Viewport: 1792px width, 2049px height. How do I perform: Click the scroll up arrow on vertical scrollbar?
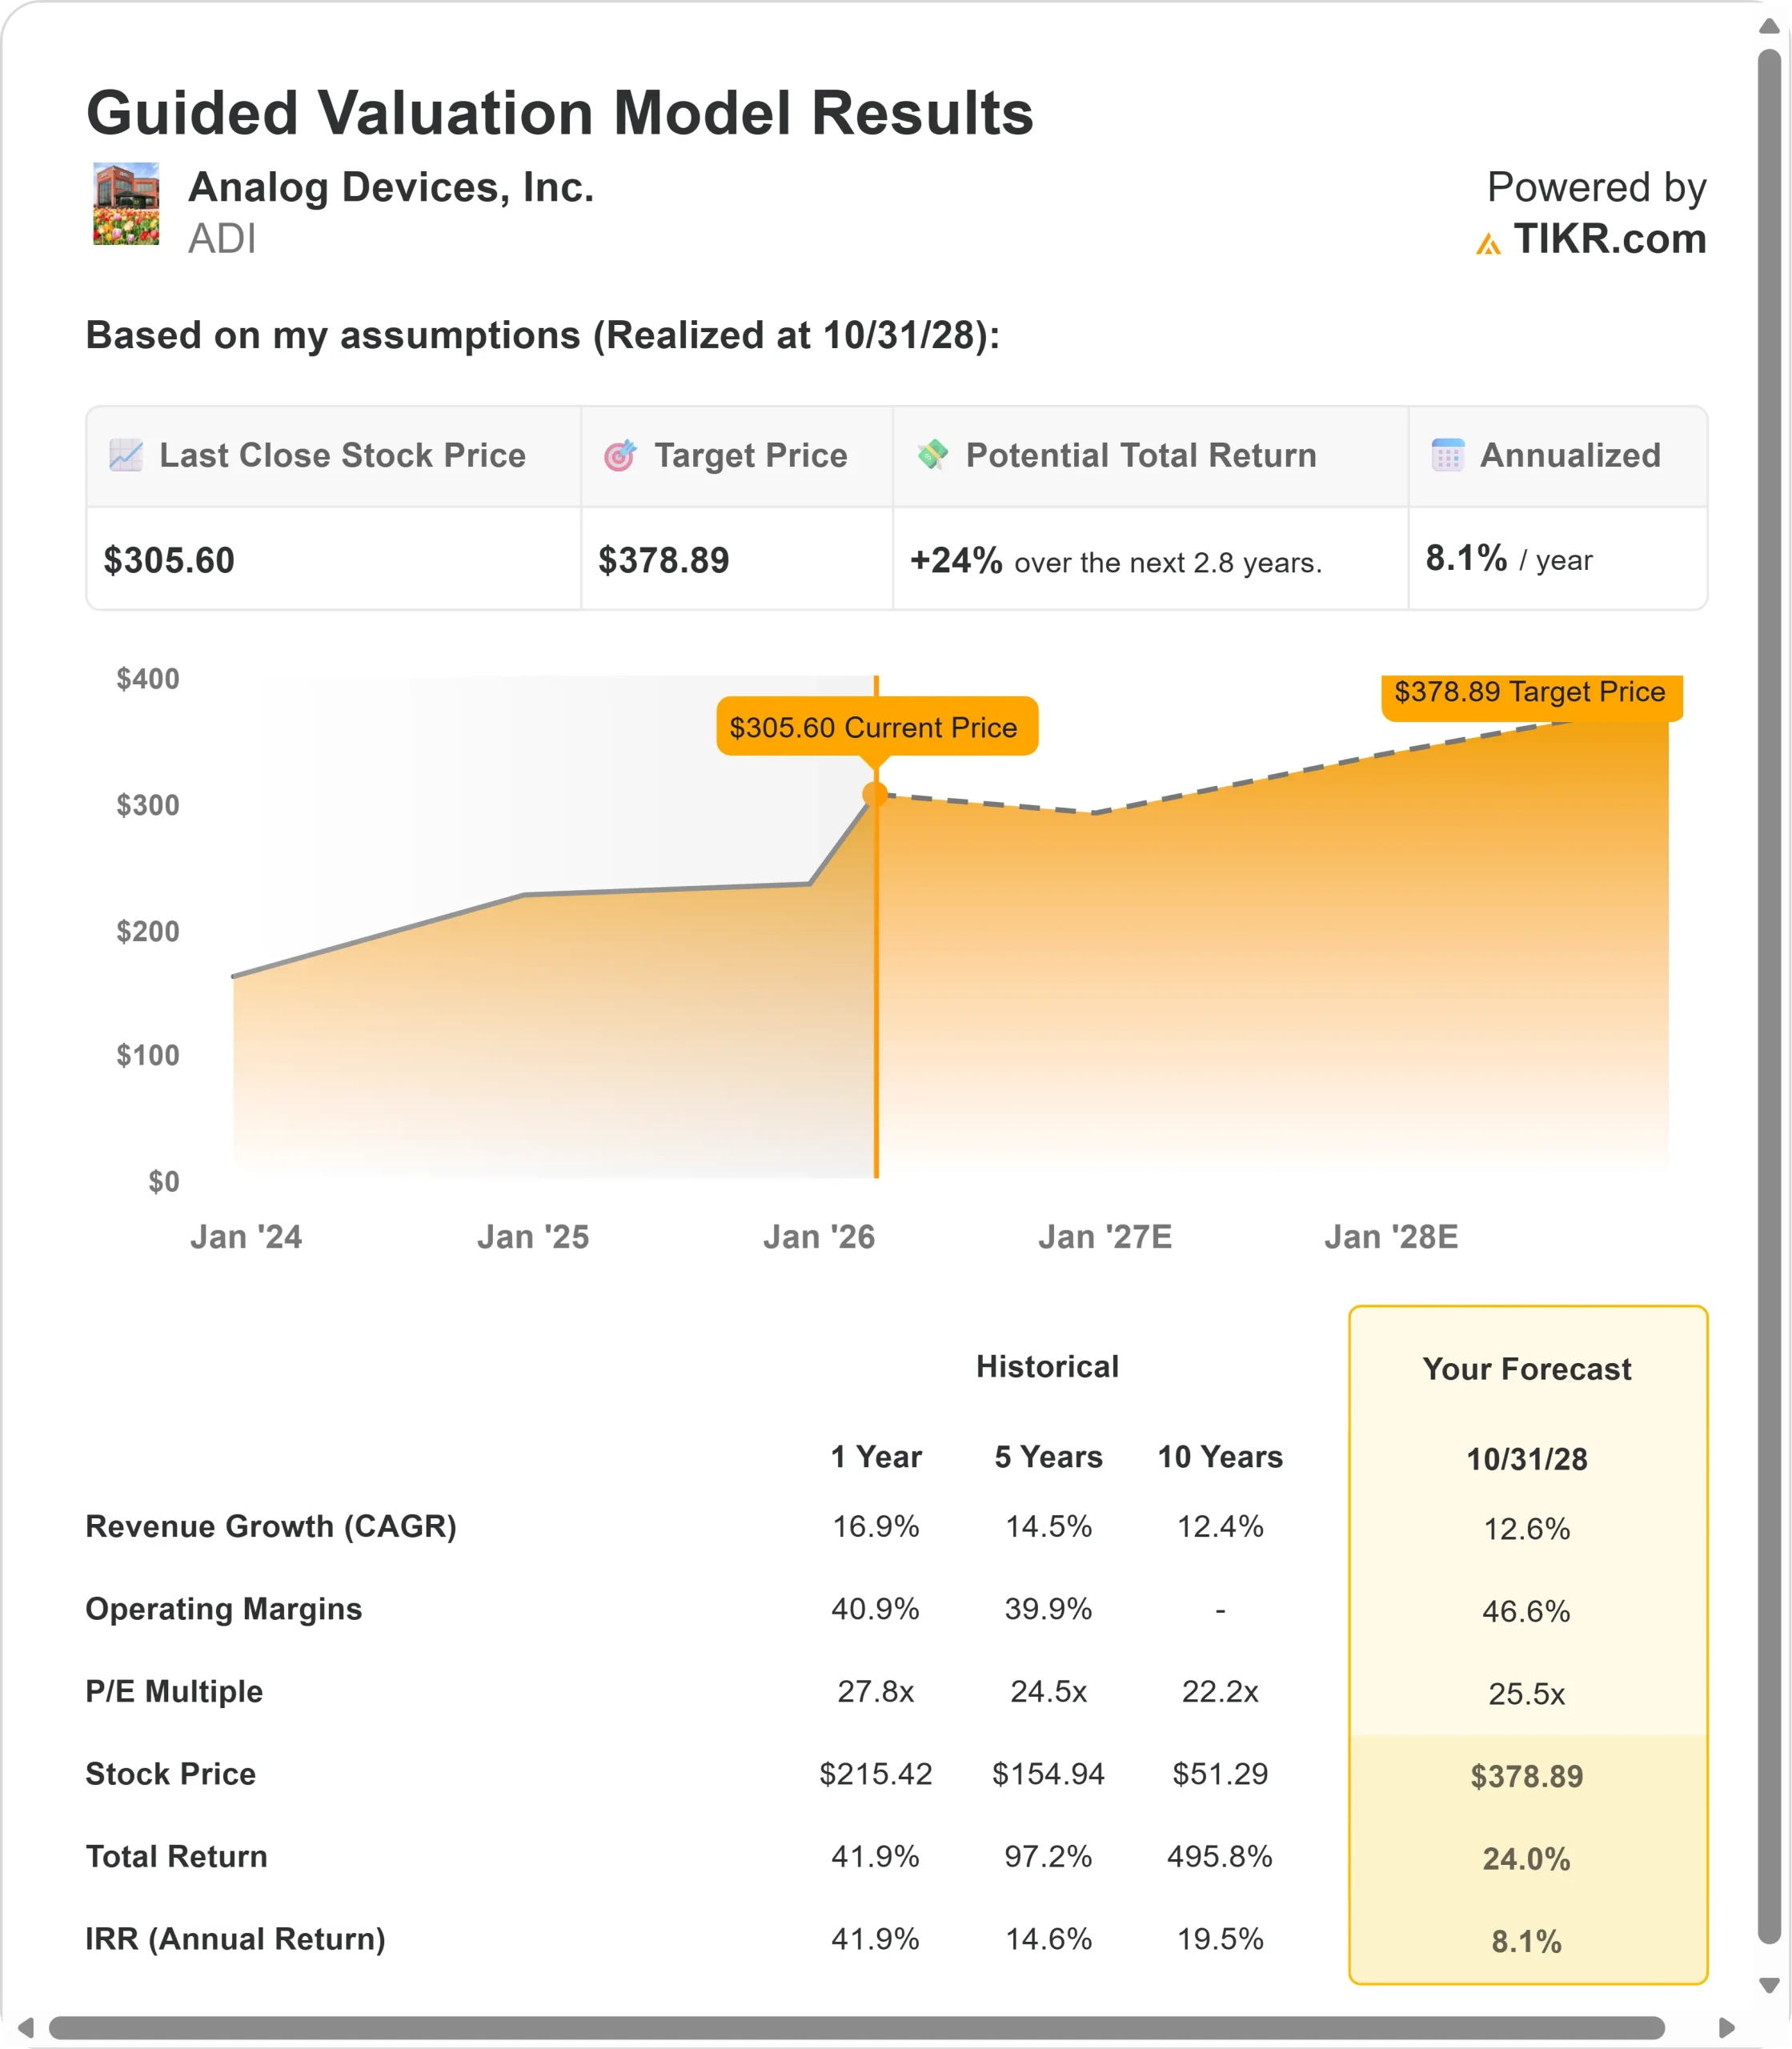coord(1769,27)
